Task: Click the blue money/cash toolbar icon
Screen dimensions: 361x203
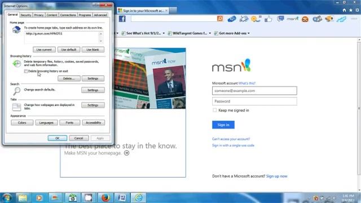Action: [x=317, y=19]
